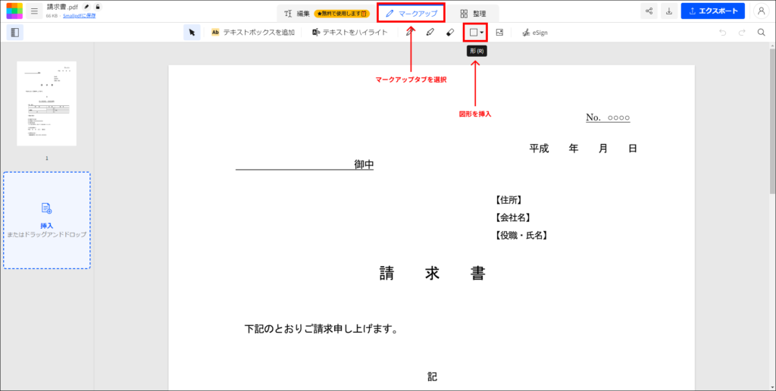The height and width of the screenshot is (391, 776).
Task: Select page 1 thumbnail
Action: [x=46, y=104]
